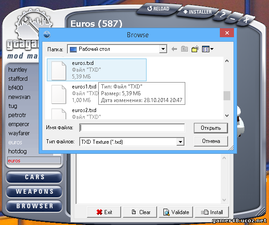Click the question mark help button
This screenshot has height=225, width=269.
222,15
